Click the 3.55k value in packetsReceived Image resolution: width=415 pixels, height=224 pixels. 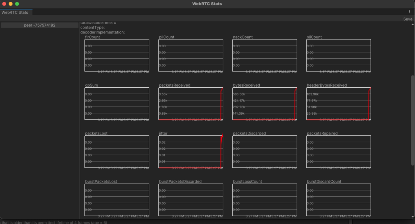click(163, 94)
